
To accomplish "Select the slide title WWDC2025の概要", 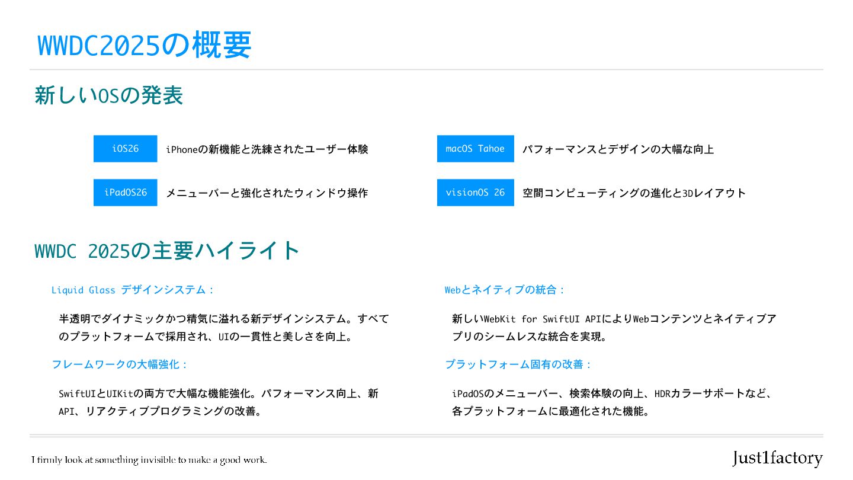I will (145, 45).
